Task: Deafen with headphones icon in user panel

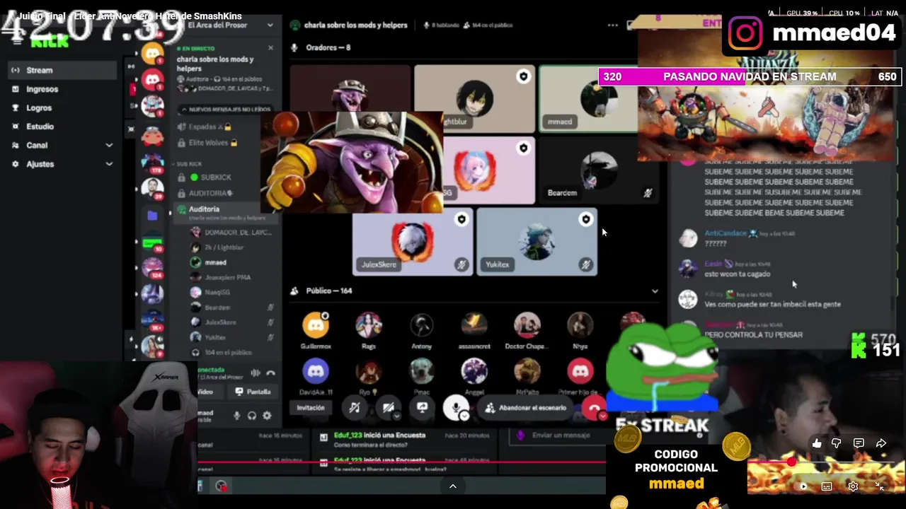Action: 252,416
